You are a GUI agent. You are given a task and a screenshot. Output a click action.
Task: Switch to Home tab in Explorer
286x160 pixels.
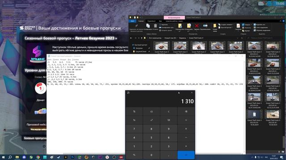[141, 21]
